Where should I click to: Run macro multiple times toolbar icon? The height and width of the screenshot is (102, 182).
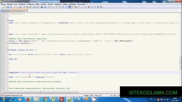98,7
